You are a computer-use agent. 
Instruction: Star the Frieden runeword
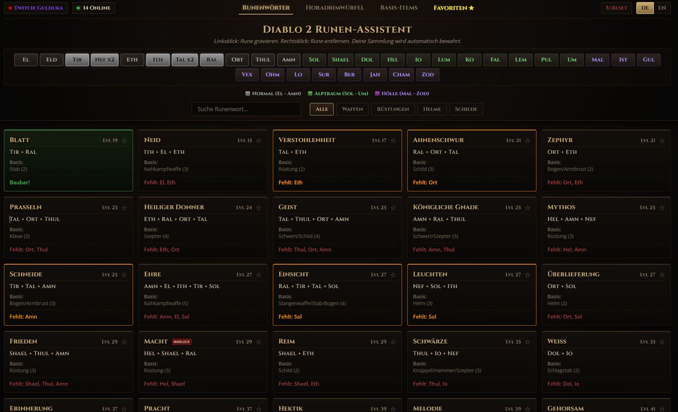(x=124, y=341)
